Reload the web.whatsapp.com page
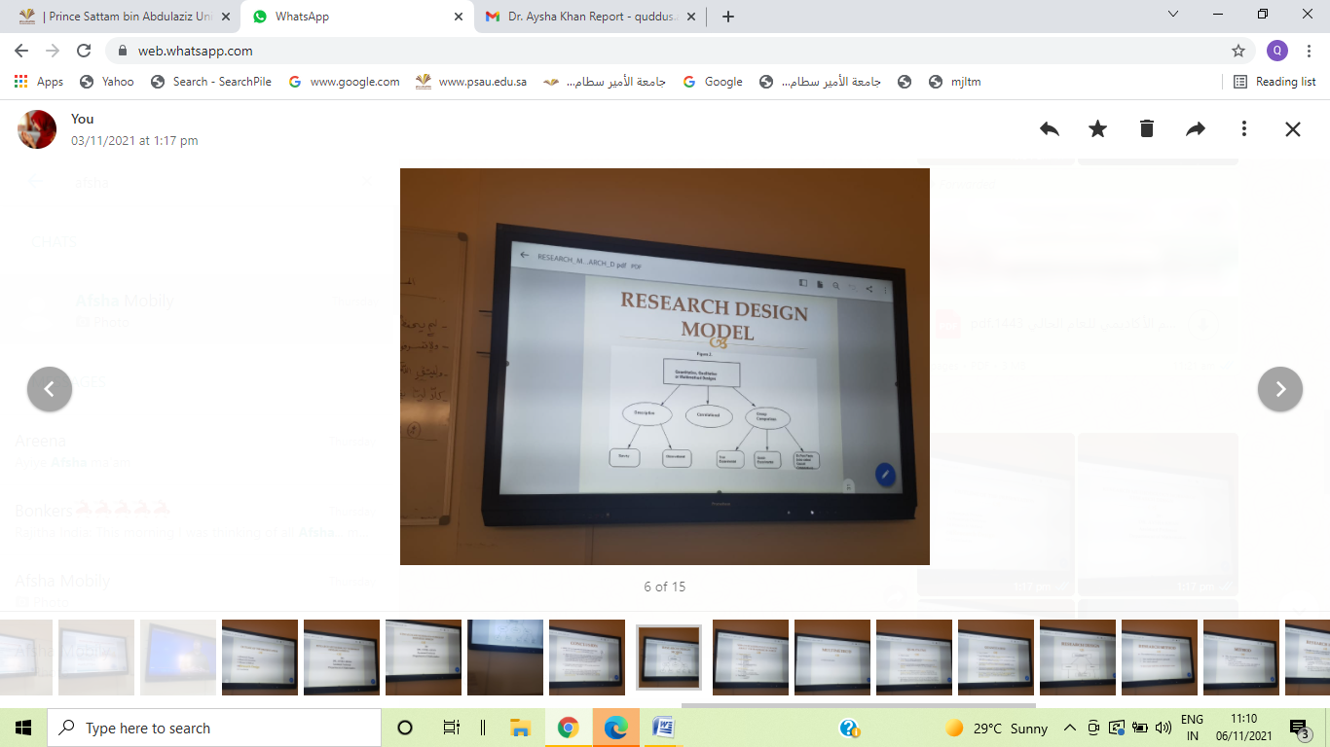Screen dimensions: 1330x747 click(84, 51)
